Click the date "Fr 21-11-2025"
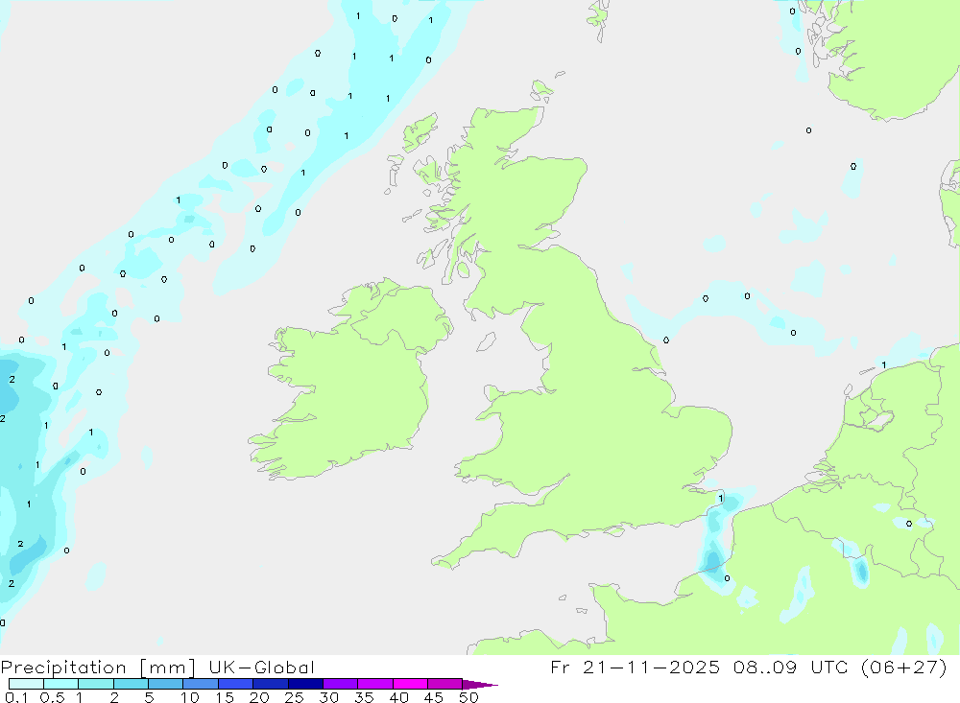The height and width of the screenshot is (703, 960). point(635,667)
